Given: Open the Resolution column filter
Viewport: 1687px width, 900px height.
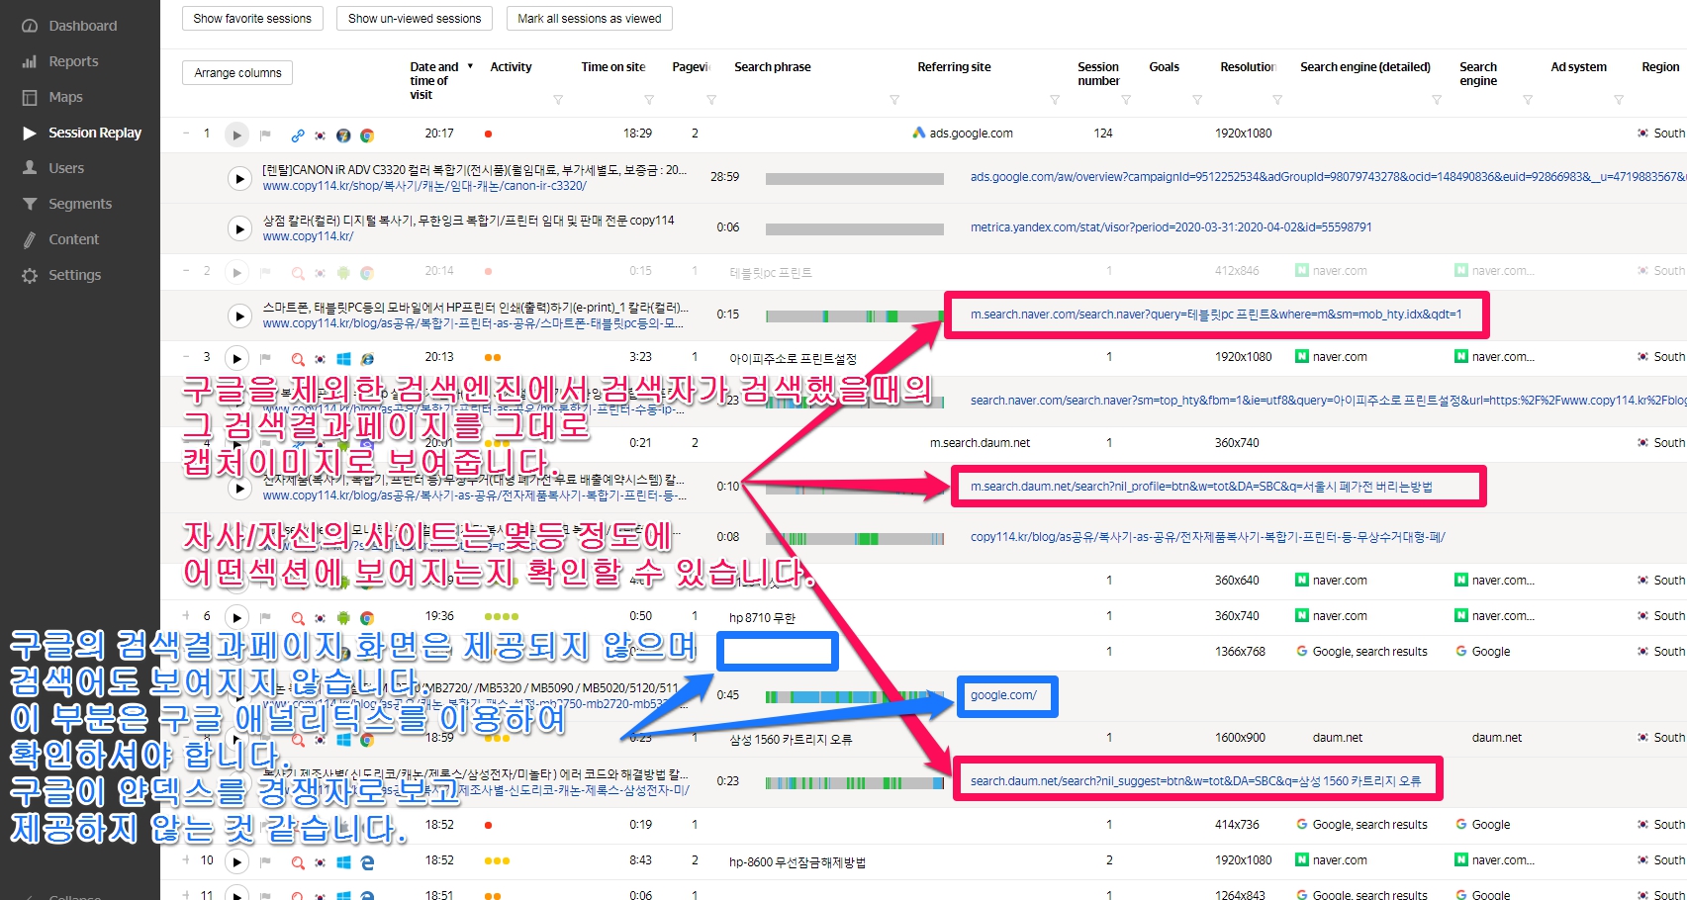Looking at the screenshot, I should tap(1277, 100).
